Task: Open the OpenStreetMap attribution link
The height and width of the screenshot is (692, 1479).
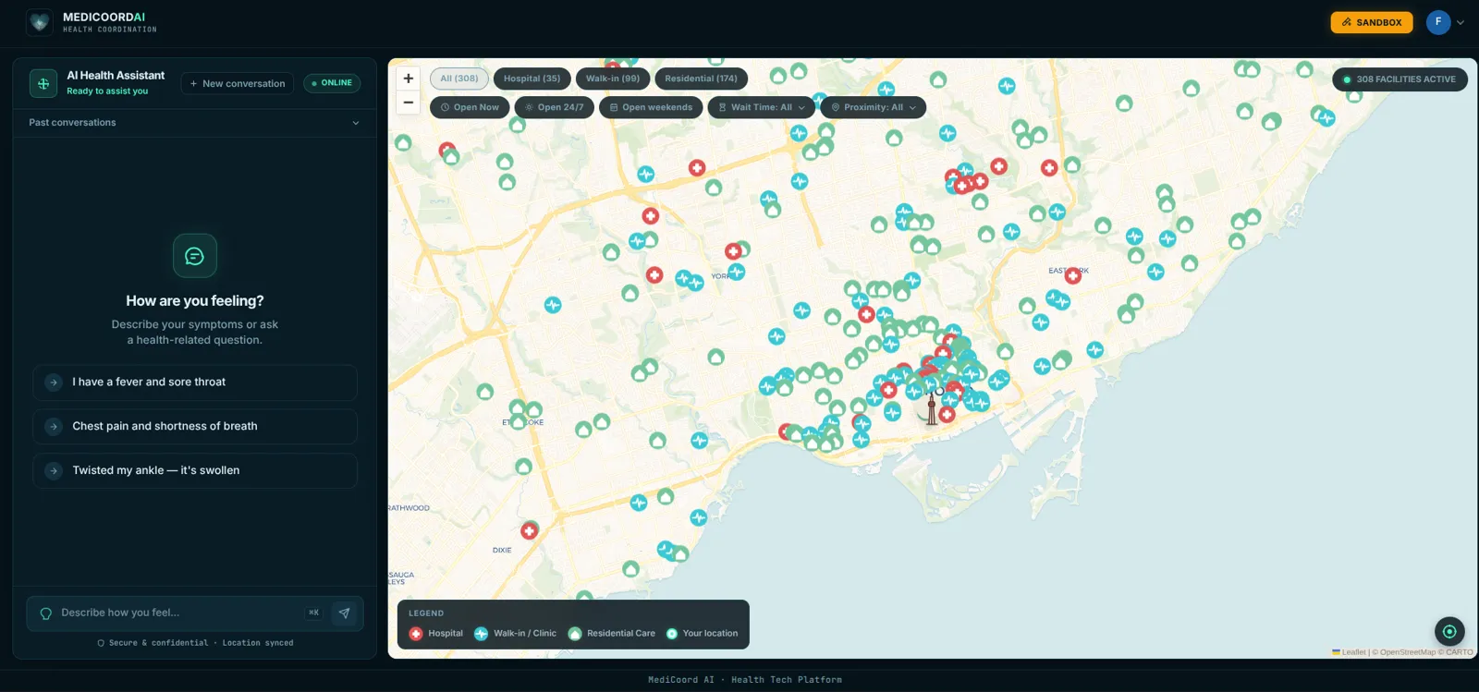Action: click(1408, 652)
